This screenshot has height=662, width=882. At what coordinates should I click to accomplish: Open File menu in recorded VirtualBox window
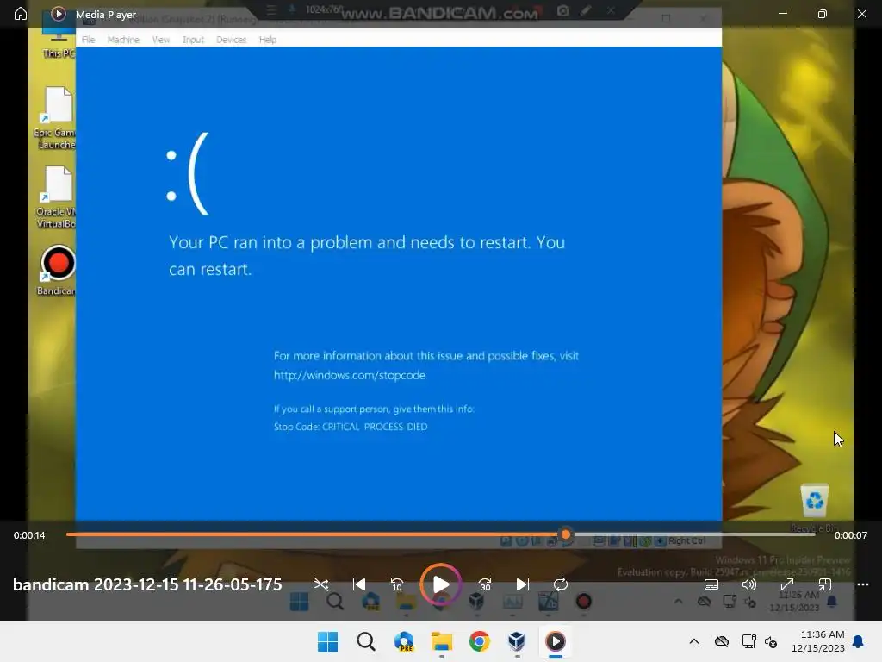click(89, 40)
